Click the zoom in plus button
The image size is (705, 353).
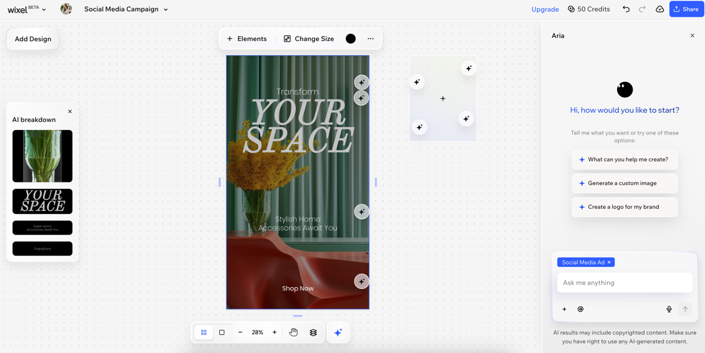coord(274,332)
